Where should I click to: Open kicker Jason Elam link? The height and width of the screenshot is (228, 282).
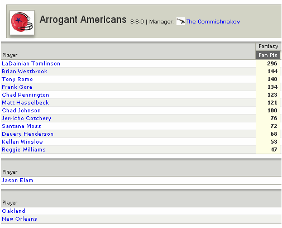[x=17, y=180]
